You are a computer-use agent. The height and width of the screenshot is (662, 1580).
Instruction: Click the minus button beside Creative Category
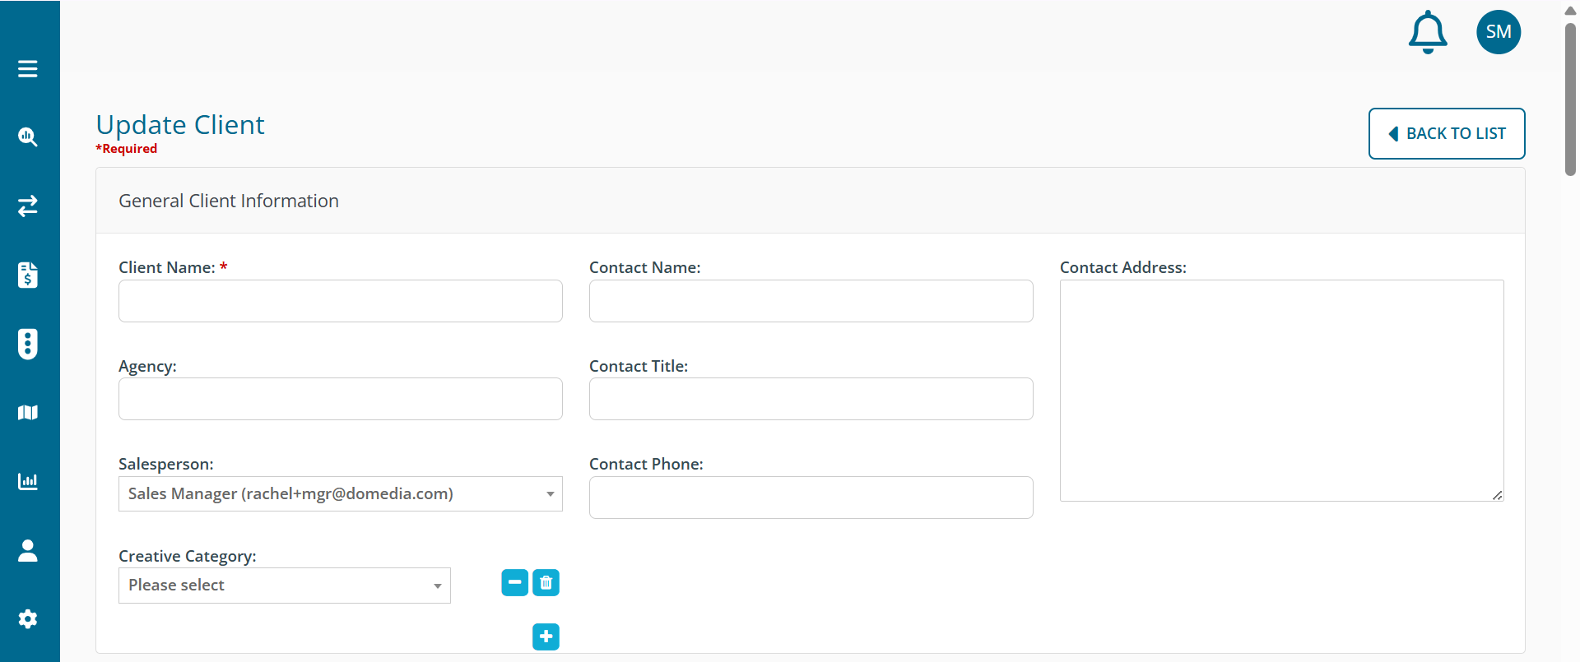coord(515,582)
